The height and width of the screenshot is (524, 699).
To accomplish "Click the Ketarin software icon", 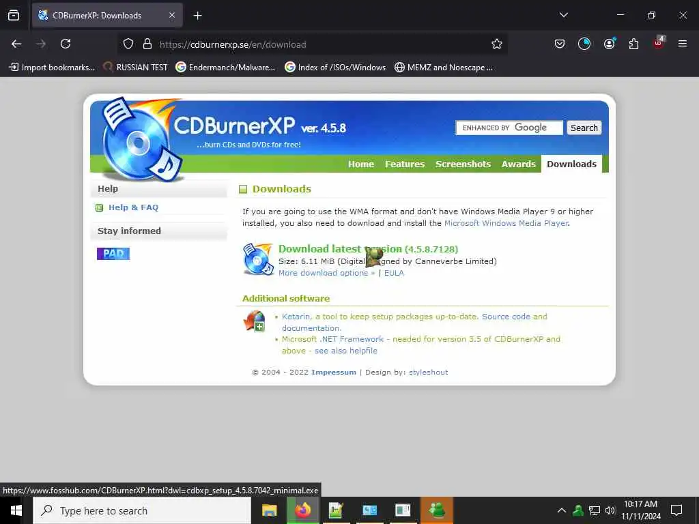I will (x=255, y=321).
